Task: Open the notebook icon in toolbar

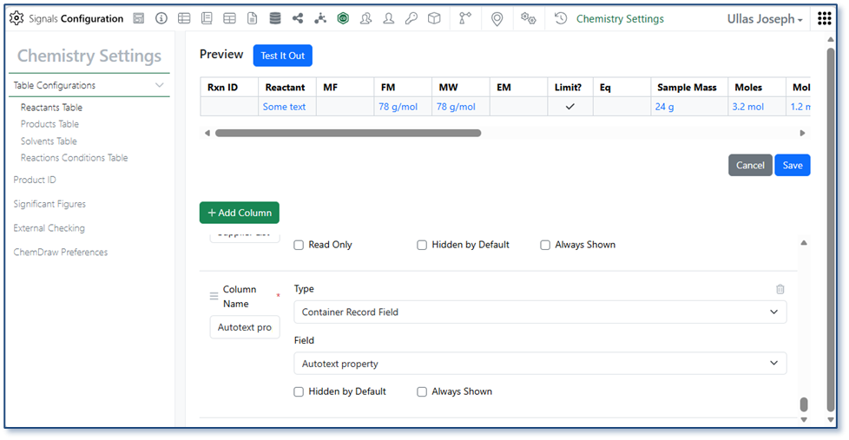Action: pos(207,18)
